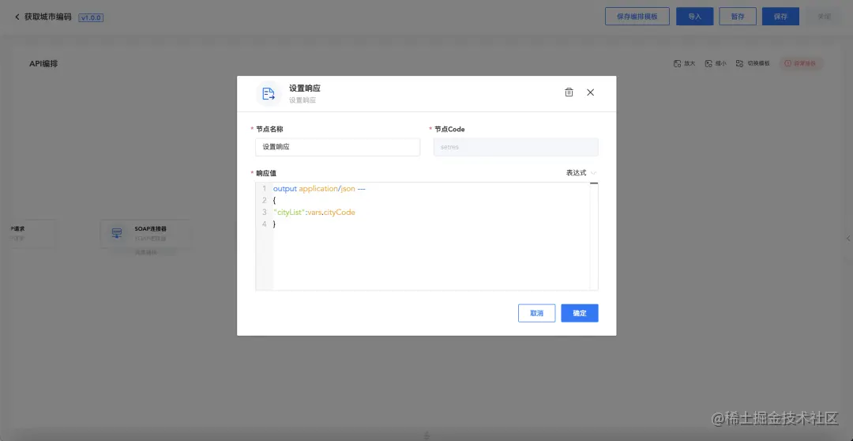Click code line 3 "cityList":vars.cityCode

click(314, 213)
